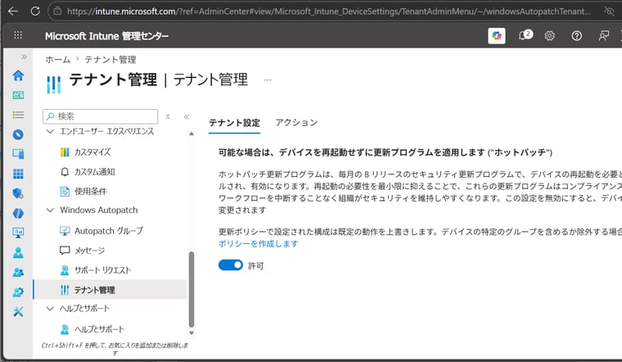Expand the left navigation rail with the double chevron

pyautogui.click(x=24, y=57)
